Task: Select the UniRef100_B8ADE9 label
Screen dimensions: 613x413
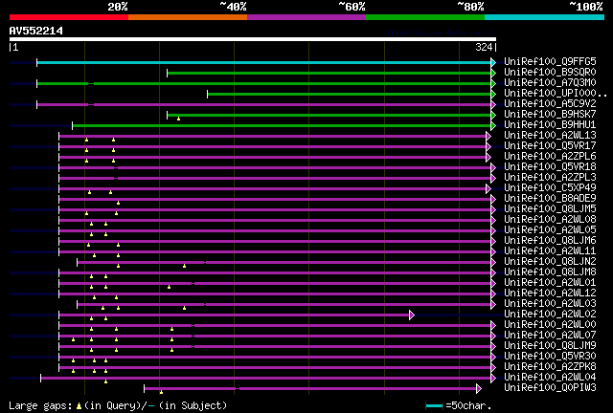Action: coord(550,198)
